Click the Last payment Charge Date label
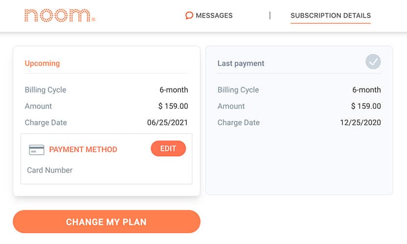Image resolution: width=407 pixels, height=244 pixels. point(239,122)
